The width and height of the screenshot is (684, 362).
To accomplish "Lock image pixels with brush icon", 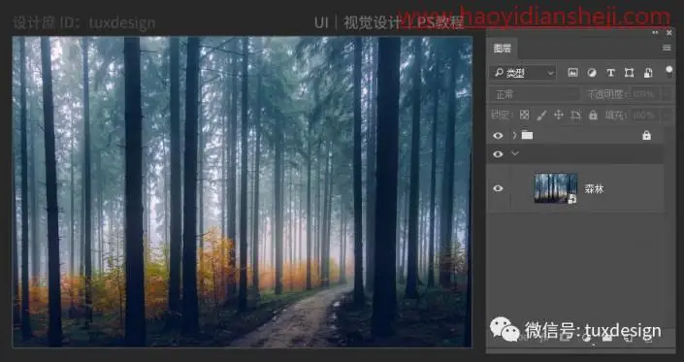I will [x=541, y=115].
